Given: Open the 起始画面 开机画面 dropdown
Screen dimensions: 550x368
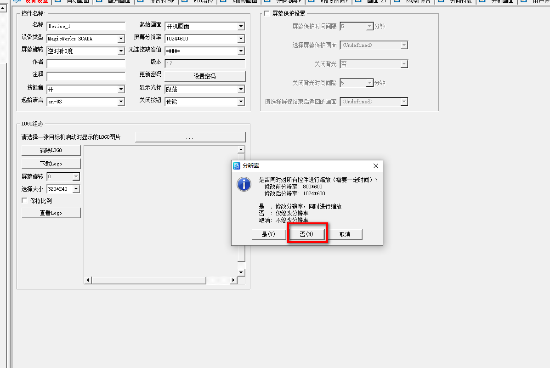Looking at the screenshot, I should coord(241,26).
